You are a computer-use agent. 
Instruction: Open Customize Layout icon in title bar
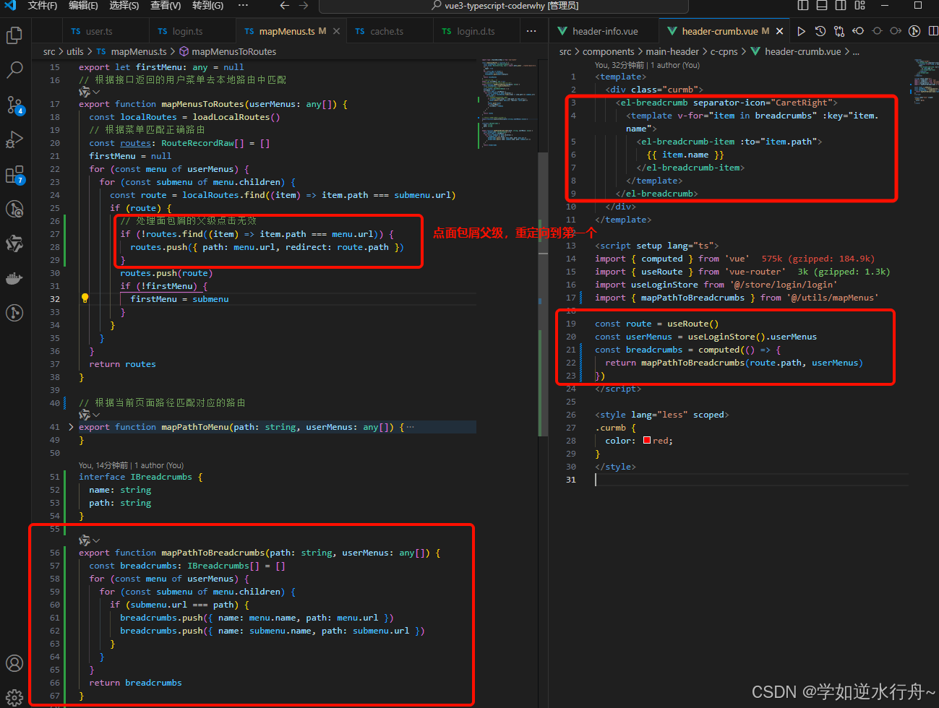click(859, 5)
